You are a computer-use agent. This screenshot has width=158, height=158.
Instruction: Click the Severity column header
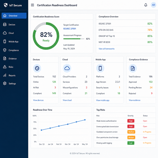click(x=131, y=116)
